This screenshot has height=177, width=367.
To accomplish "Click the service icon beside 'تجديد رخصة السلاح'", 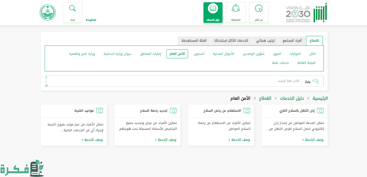I will (173, 111).
